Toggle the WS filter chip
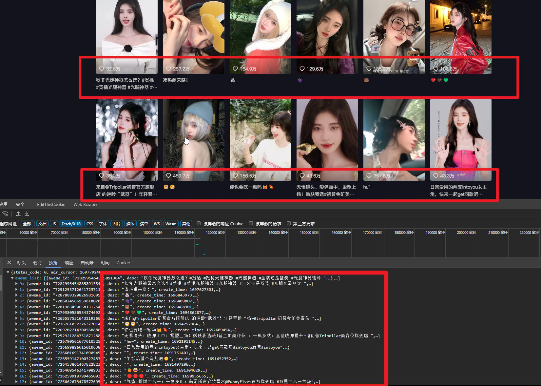The image size is (541, 386). pyautogui.click(x=157, y=224)
